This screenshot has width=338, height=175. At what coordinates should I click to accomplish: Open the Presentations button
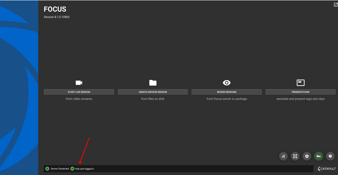coord(301,92)
